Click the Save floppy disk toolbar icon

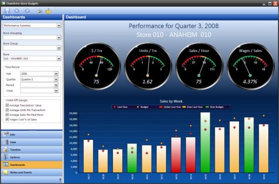tap(7, 11)
